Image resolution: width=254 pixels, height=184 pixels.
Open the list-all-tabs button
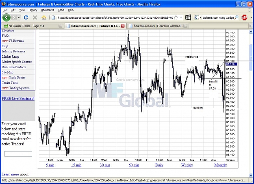251,26
